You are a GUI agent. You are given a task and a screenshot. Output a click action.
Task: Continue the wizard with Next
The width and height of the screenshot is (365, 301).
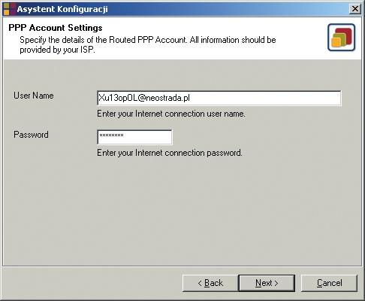267,283
